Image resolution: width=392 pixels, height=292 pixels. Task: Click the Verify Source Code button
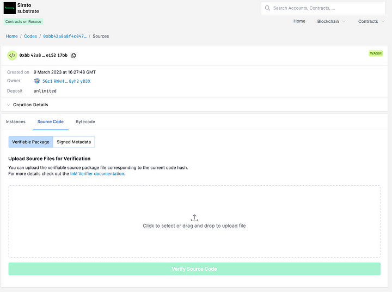(194, 269)
